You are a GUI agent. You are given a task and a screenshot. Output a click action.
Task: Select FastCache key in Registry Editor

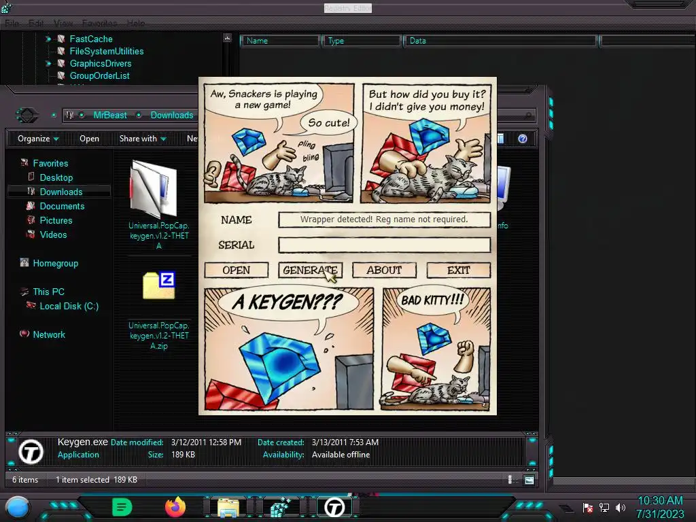[91, 39]
